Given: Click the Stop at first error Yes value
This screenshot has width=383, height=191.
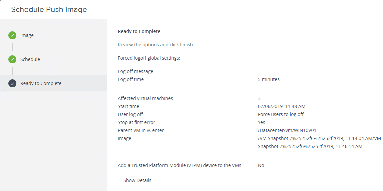Looking at the screenshot, I should [x=261, y=122].
